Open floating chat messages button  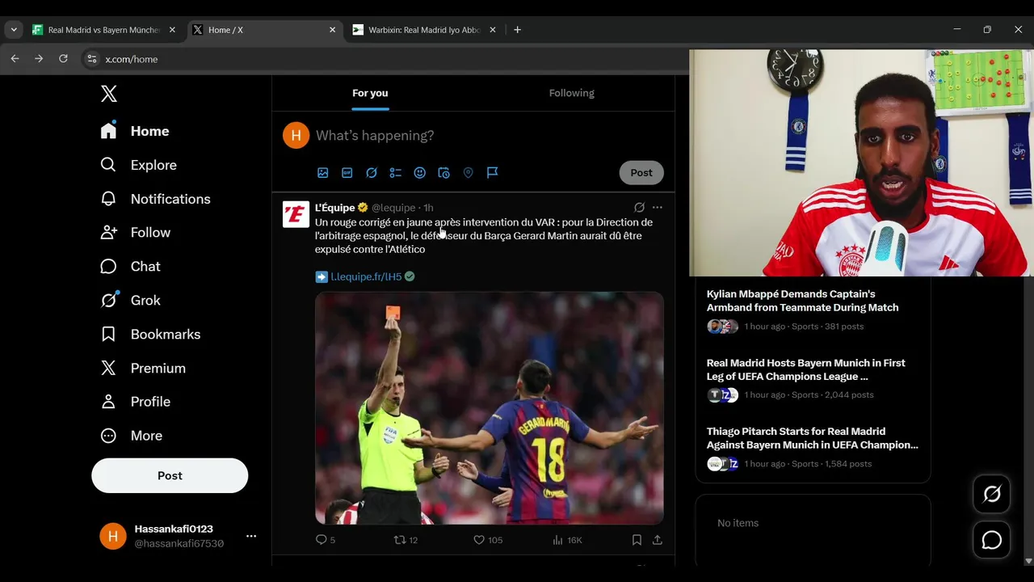click(x=992, y=541)
